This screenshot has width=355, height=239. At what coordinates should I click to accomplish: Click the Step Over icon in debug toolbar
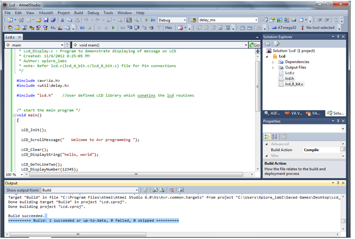(x=137, y=27)
